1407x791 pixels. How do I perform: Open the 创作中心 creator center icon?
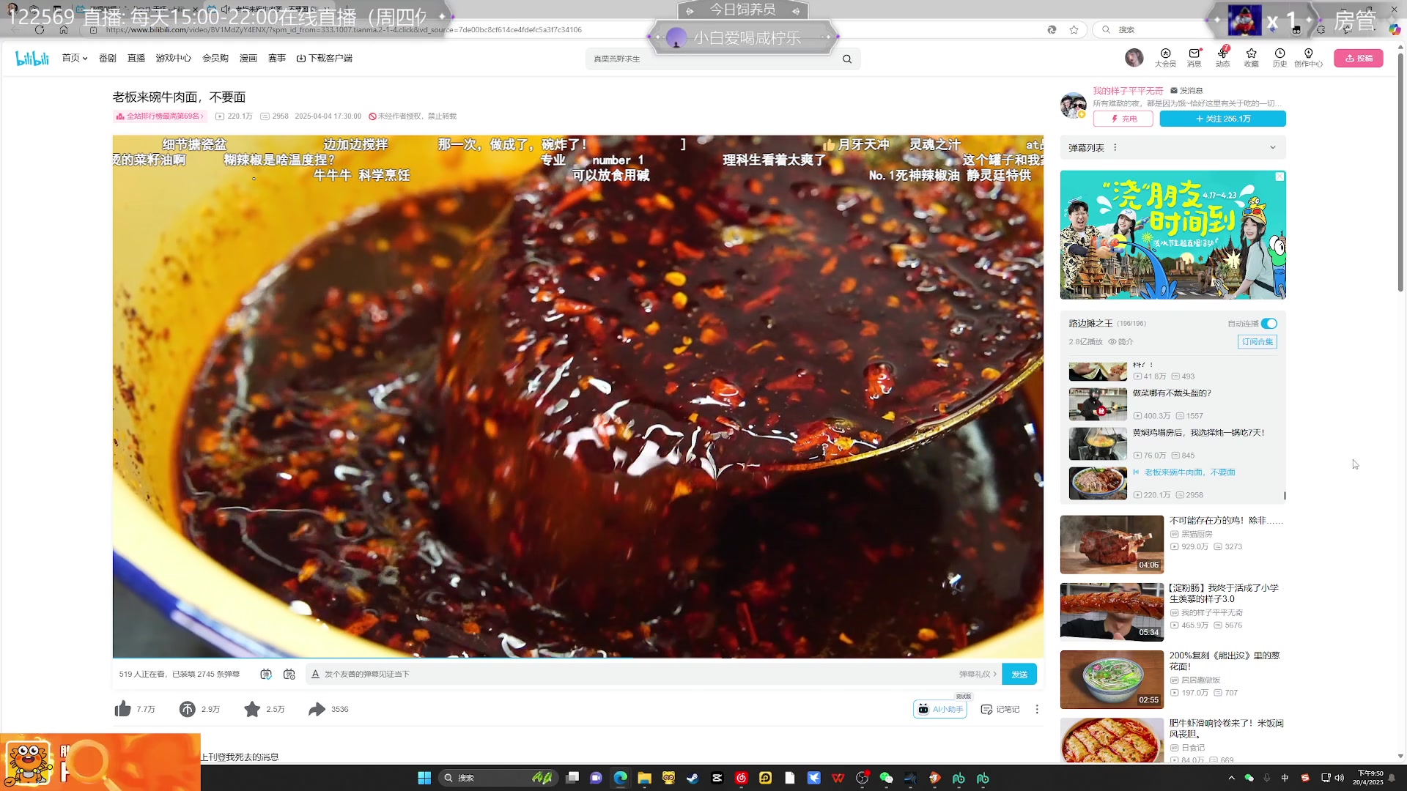point(1308,58)
